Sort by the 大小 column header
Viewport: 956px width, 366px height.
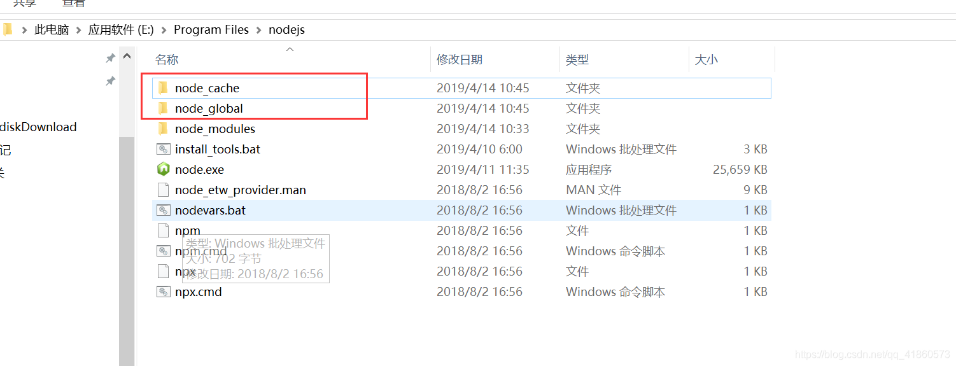click(706, 60)
